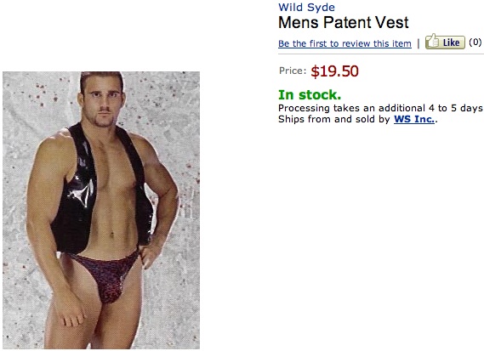Viewport: 484px width, 351px height.
Task: Click the horizontal divider below review row
Action: point(381,54)
